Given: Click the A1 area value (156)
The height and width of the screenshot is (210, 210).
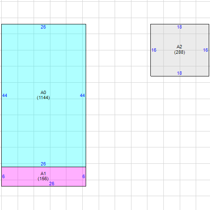Looking at the screenshot, I should (43, 179).
